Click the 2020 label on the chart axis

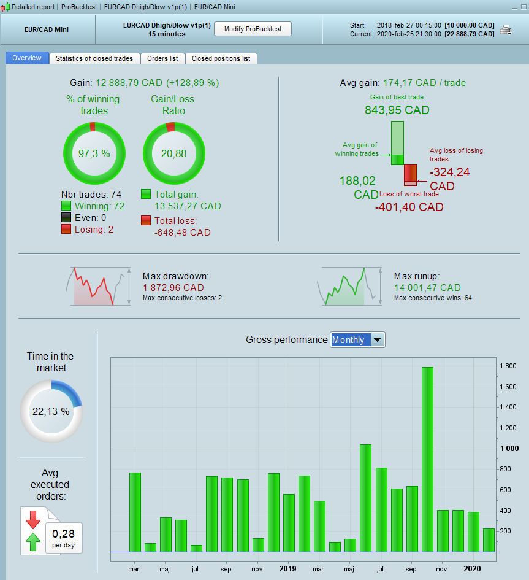(472, 568)
